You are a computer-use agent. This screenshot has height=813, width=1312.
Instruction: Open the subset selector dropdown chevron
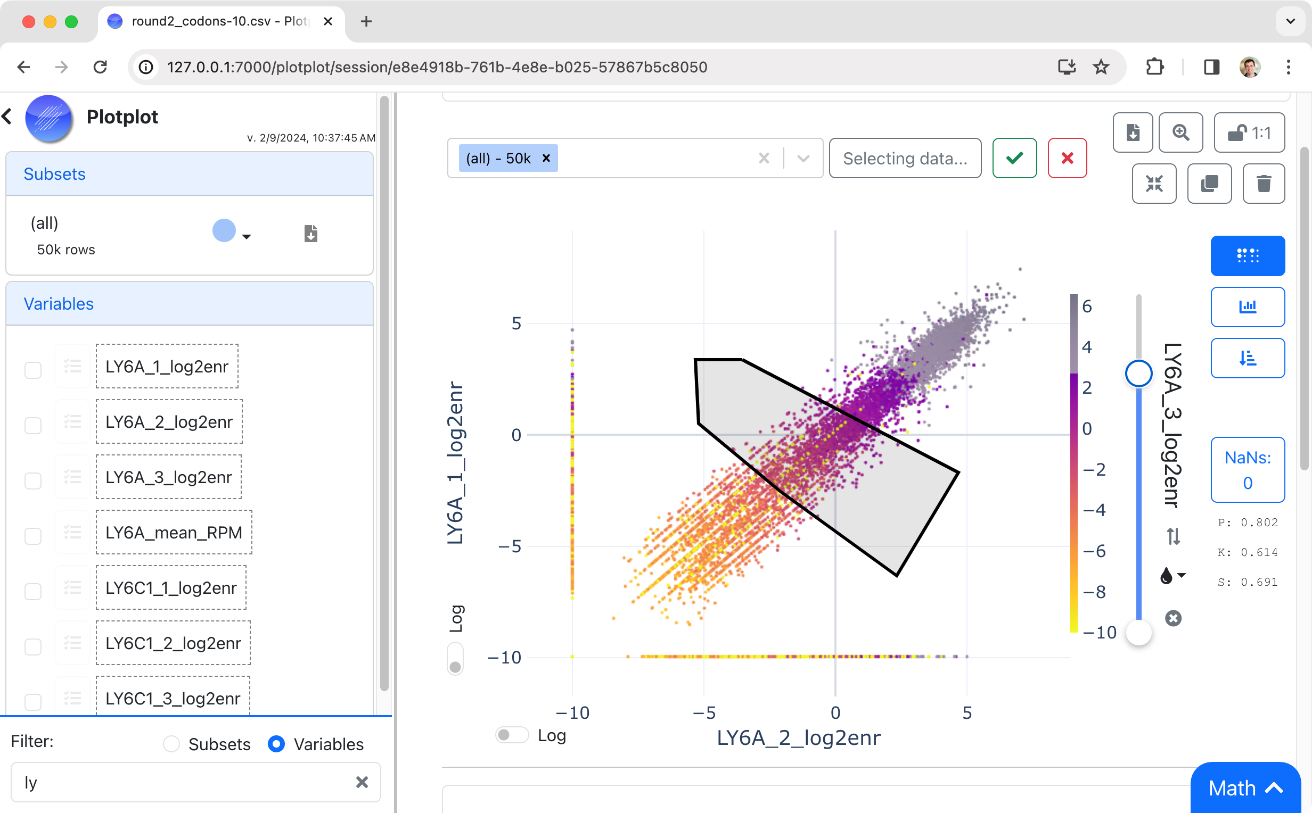[802, 158]
